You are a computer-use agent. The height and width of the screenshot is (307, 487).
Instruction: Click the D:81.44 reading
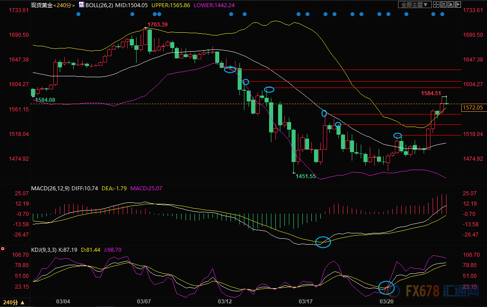point(91,250)
